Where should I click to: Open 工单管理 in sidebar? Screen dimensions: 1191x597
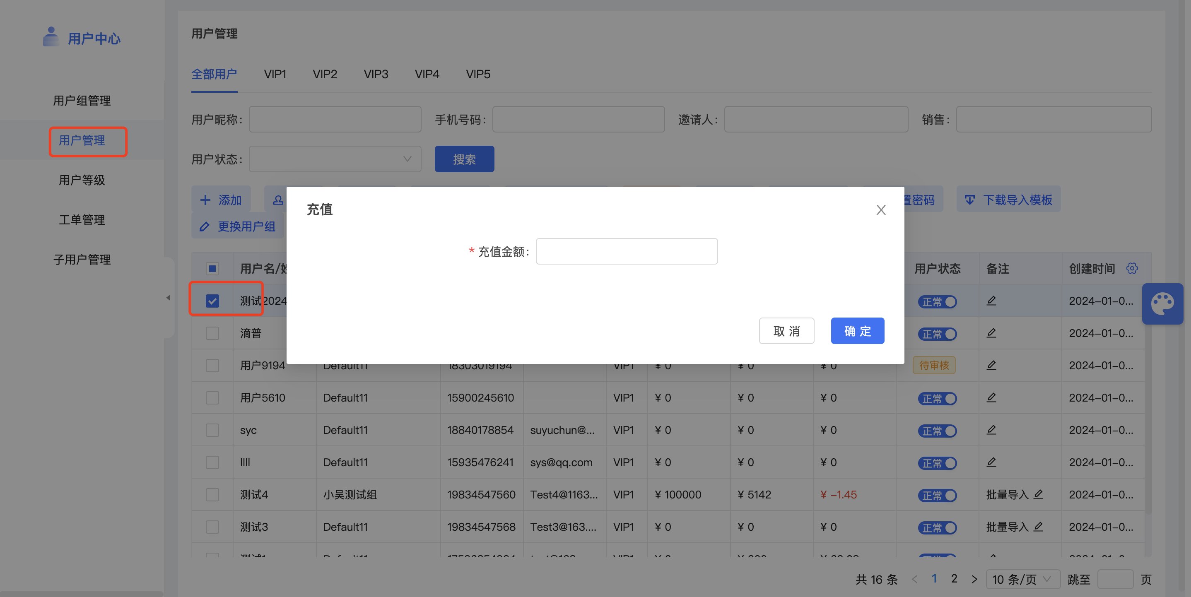[82, 220]
